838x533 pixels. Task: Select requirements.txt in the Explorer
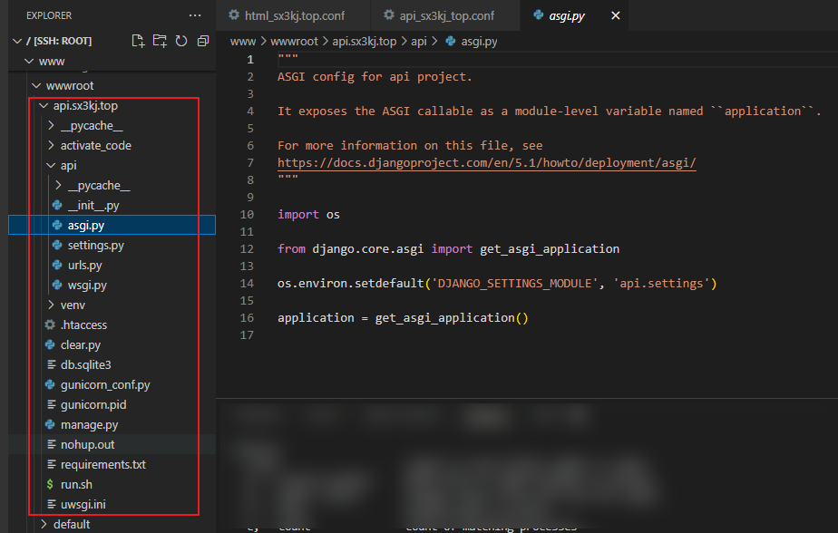point(102,464)
